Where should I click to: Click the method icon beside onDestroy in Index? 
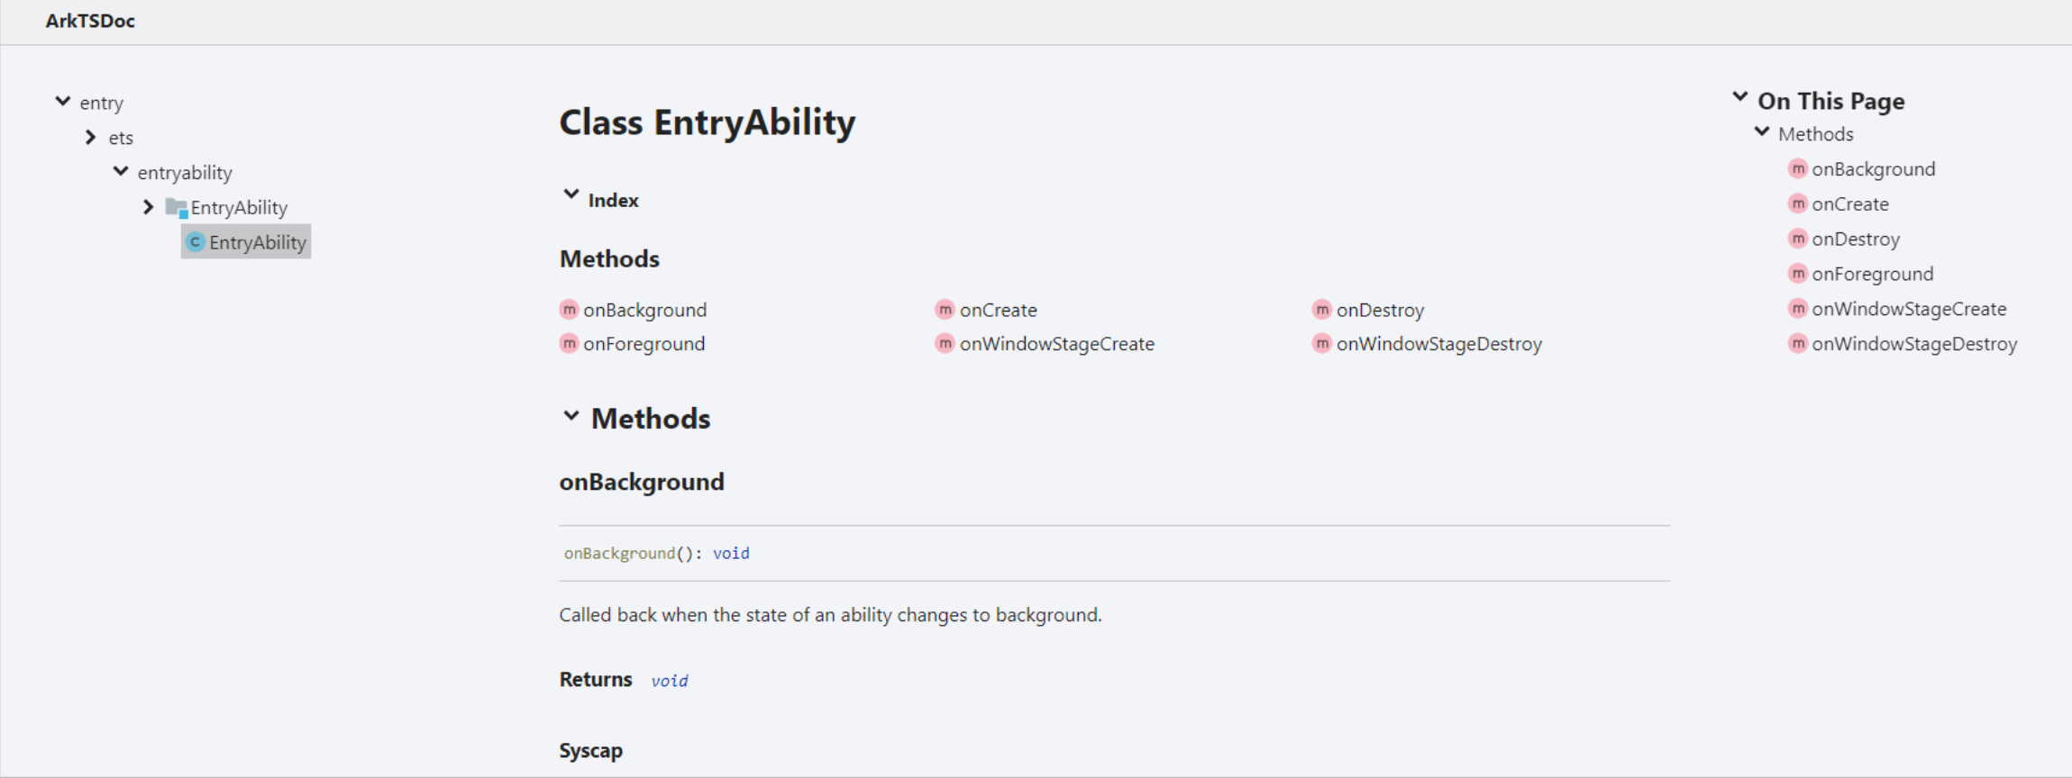coord(1321,310)
